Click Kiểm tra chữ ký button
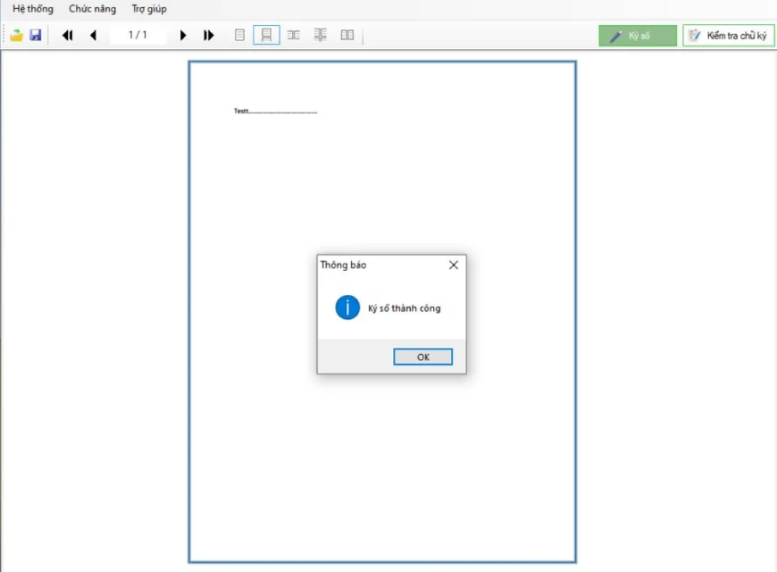The height and width of the screenshot is (572, 777). 729,36
